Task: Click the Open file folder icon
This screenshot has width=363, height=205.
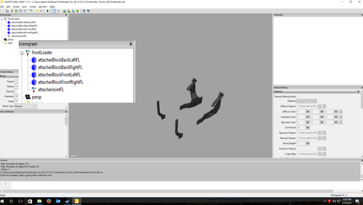Action: pos(7,10)
